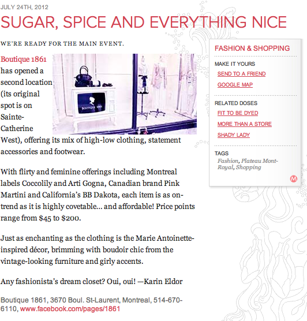Click the July 24th, 2012 date
Viewport: 307px width, 321px height.
[24, 7]
